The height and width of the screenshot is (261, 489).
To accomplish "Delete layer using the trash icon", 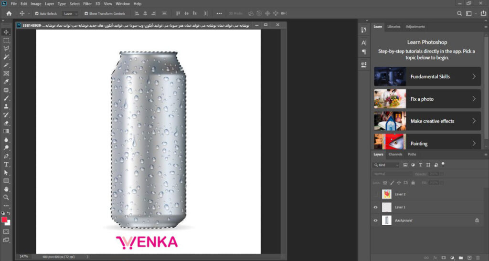I will (x=478, y=258).
